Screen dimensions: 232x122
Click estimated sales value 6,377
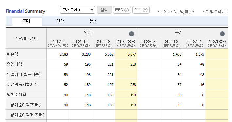(x=132, y=54)
